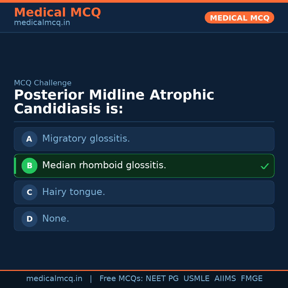This screenshot has height=288, width=288.
Task: Choose the letter C option circle
Action: pos(29,192)
